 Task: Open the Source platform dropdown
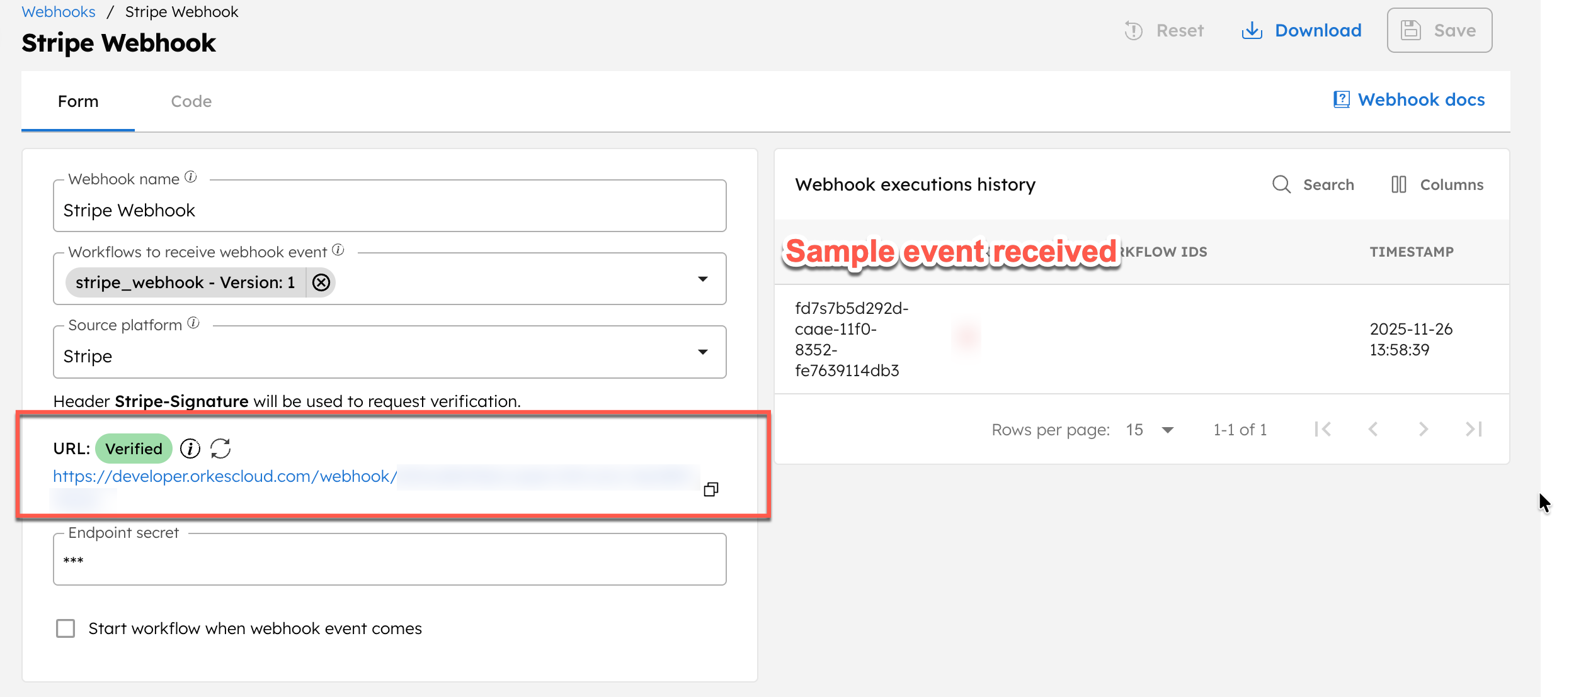coord(703,352)
